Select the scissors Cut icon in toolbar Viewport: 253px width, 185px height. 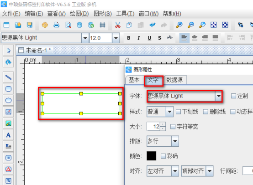(118, 25)
